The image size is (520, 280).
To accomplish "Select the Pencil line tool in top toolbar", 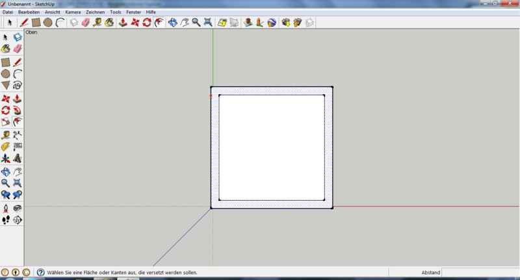I will [x=24, y=22].
